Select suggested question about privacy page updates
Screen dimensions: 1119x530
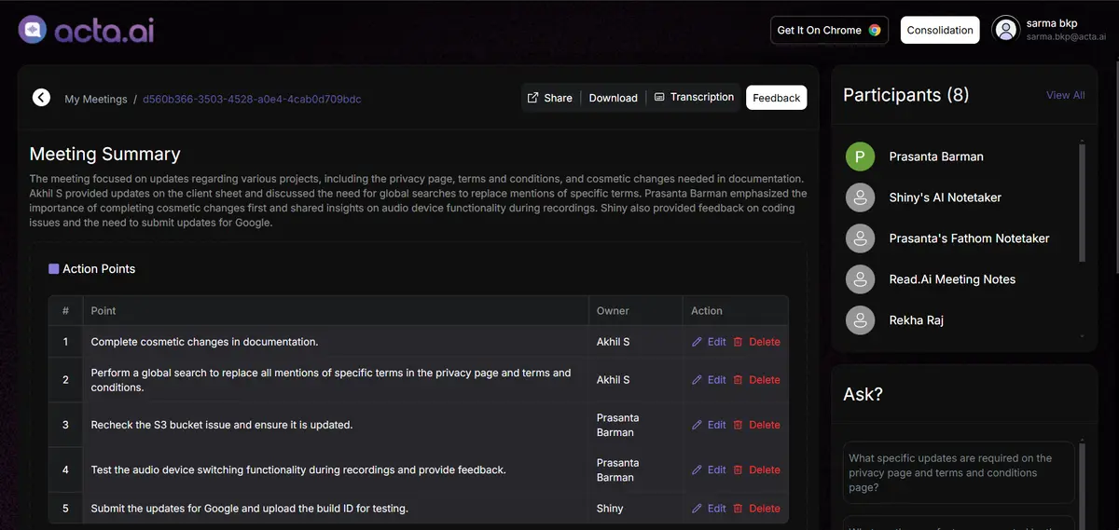pos(958,472)
